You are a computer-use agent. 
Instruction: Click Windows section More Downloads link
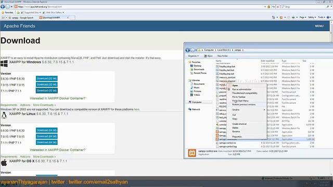[44, 105]
